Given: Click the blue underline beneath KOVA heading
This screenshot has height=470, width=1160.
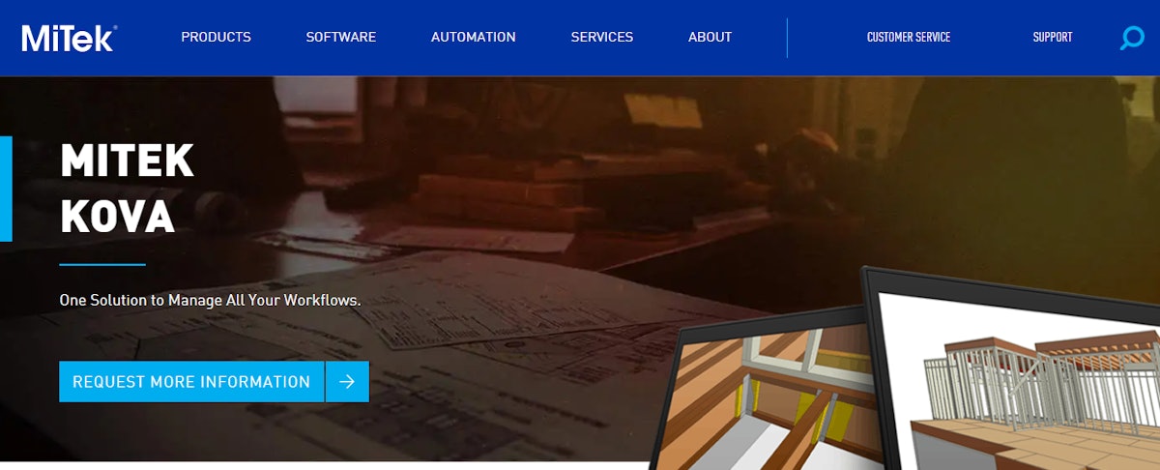Looking at the screenshot, I should coord(101,264).
